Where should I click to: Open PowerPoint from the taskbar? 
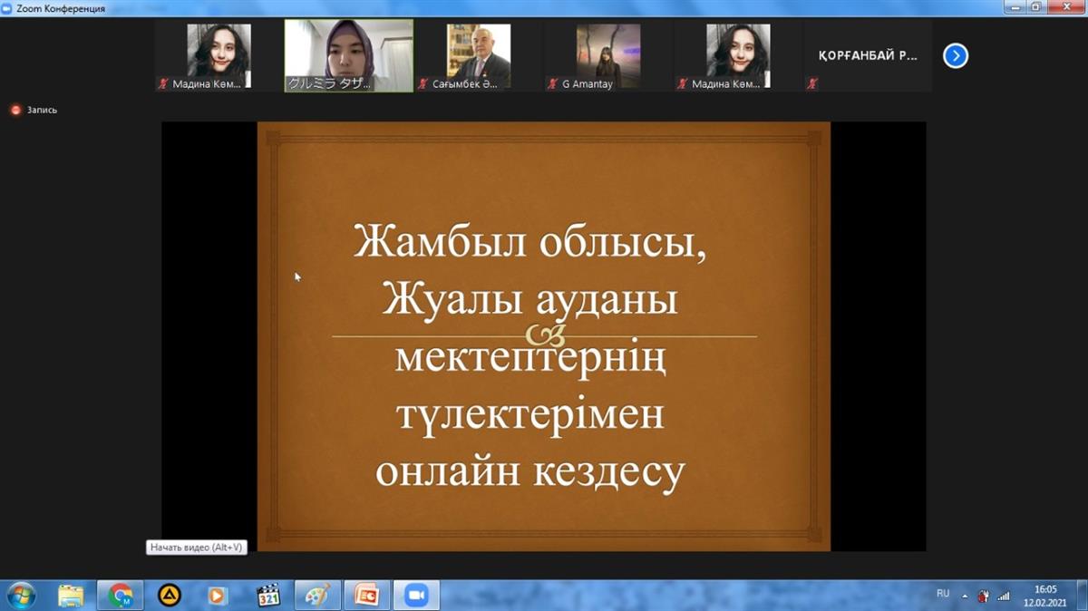(366, 596)
